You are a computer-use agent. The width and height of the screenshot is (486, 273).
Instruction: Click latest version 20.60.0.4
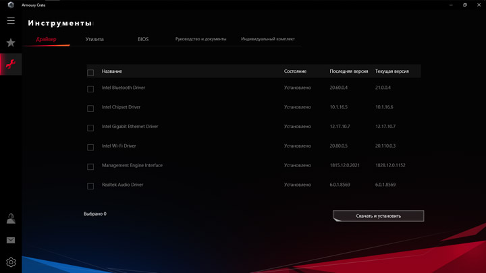click(338, 88)
